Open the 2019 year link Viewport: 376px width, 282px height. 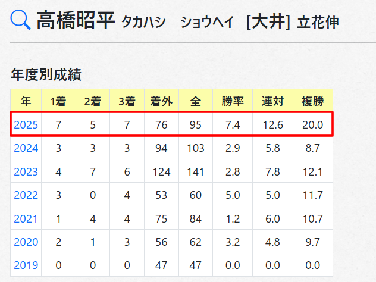click(x=26, y=265)
